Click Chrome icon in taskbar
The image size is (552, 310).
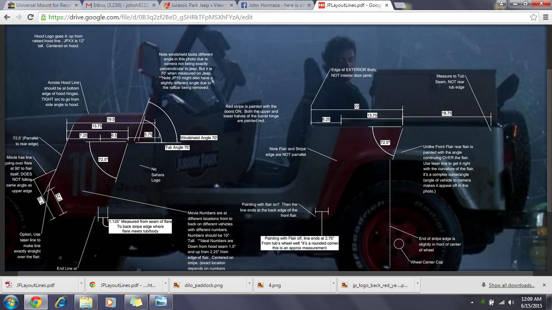point(36,302)
